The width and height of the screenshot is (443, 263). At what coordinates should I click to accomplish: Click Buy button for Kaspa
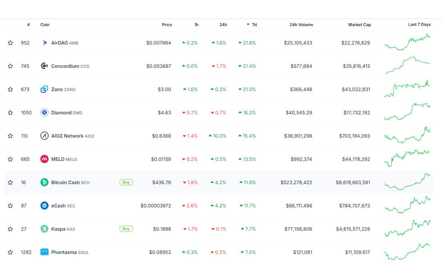(127, 229)
